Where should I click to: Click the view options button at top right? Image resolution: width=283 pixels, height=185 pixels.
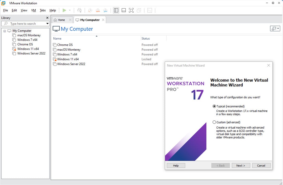pos(275,28)
